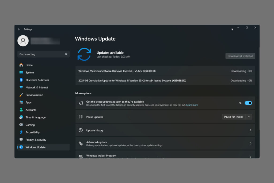
Task: Click the Privacy & security shield icon
Action: 21,140
